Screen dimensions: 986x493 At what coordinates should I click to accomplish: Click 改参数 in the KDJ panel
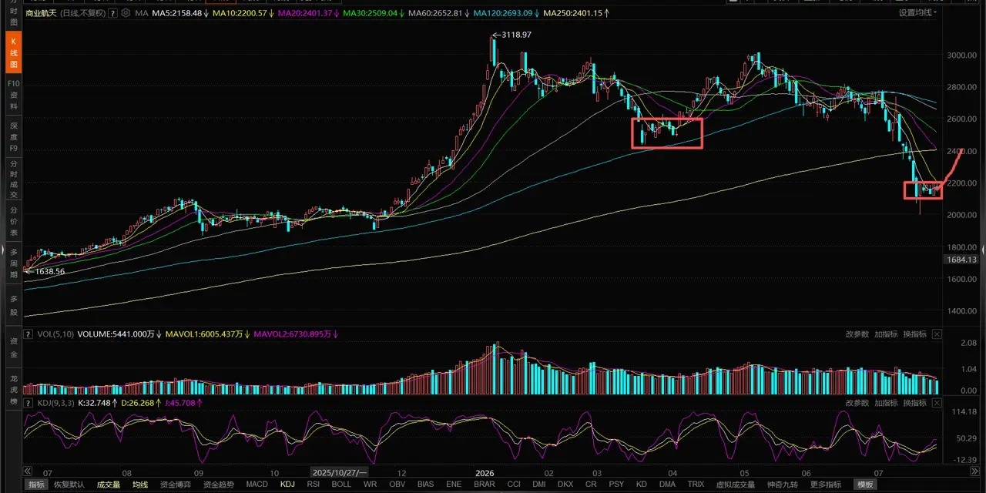(x=857, y=403)
